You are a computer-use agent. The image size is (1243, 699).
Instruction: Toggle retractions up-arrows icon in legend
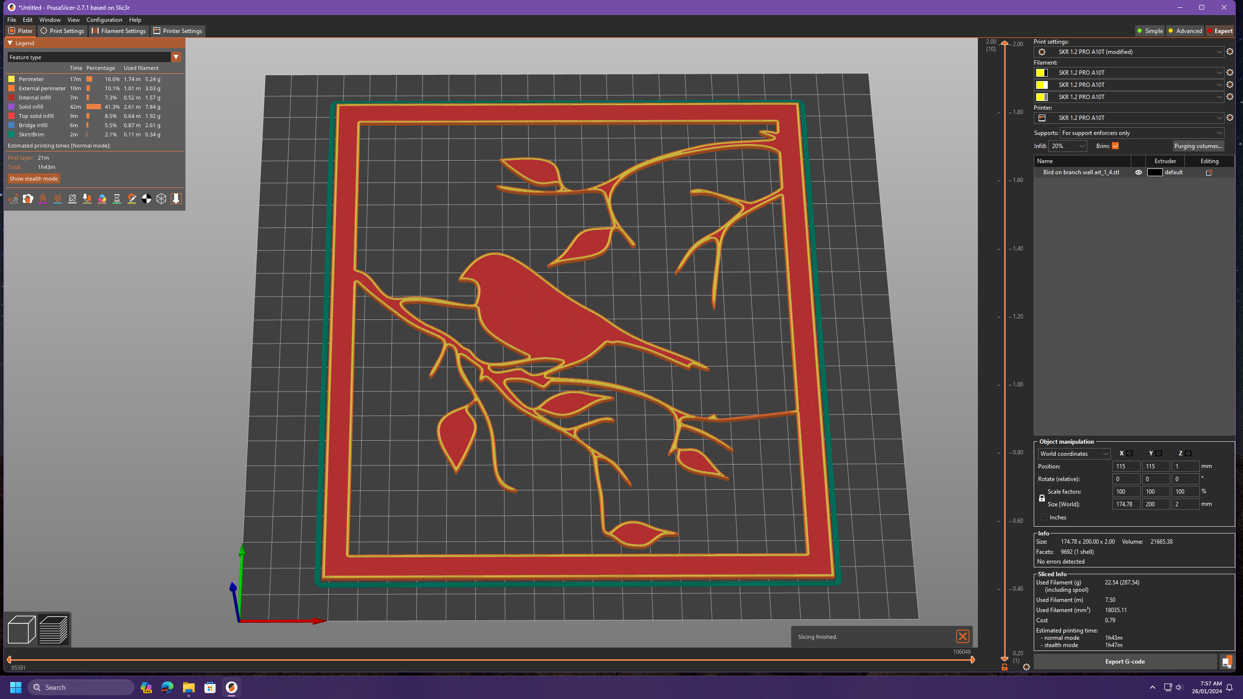click(43, 199)
